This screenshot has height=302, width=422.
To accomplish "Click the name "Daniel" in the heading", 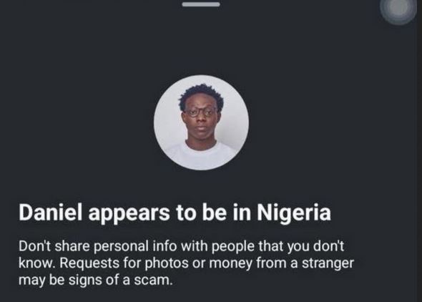I will pyautogui.click(x=50, y=212).
